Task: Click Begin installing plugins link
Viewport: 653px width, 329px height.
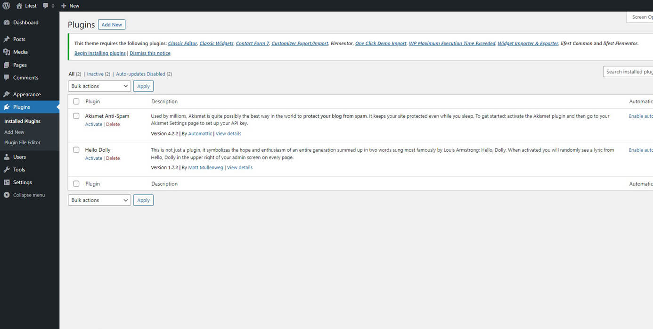Action: [x=100, y=53]
